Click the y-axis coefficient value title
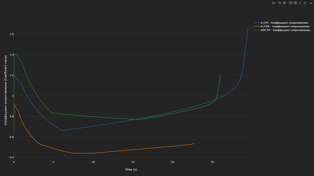This screenshot has width=314, height=176. pyautogui.click(x=6, y=90)
